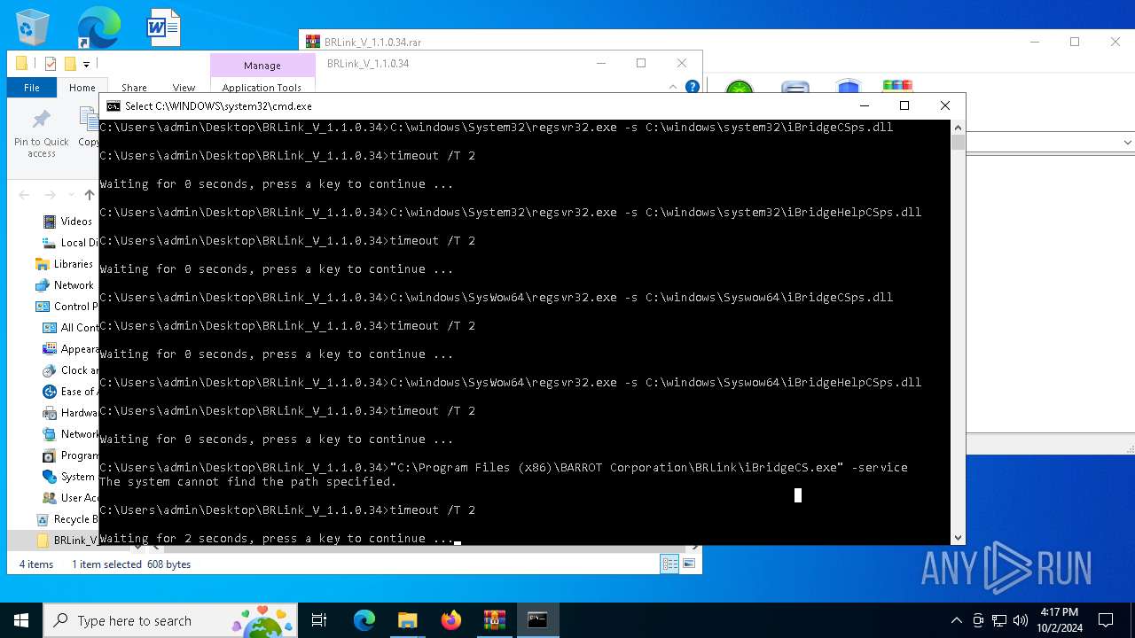Collapse the Explorer ribbon with the chevron
The image size is (1135, 638).
pos(675,87)
